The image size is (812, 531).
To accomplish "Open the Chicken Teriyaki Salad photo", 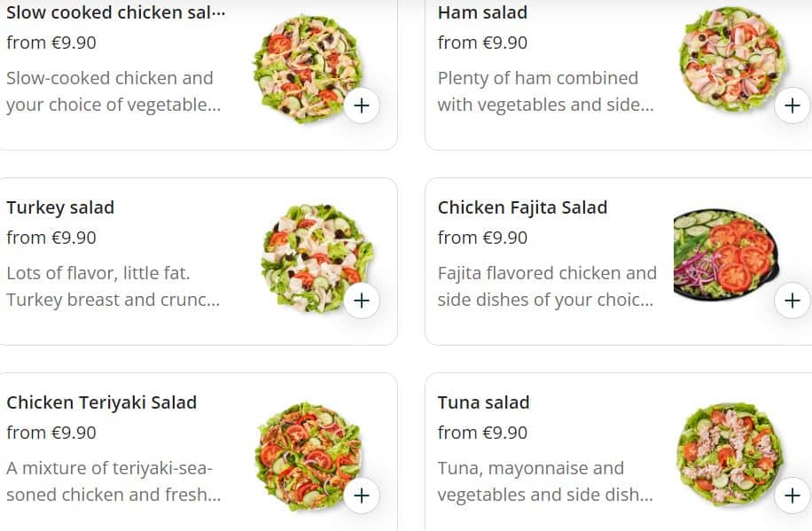I will [x=306, y=454].
